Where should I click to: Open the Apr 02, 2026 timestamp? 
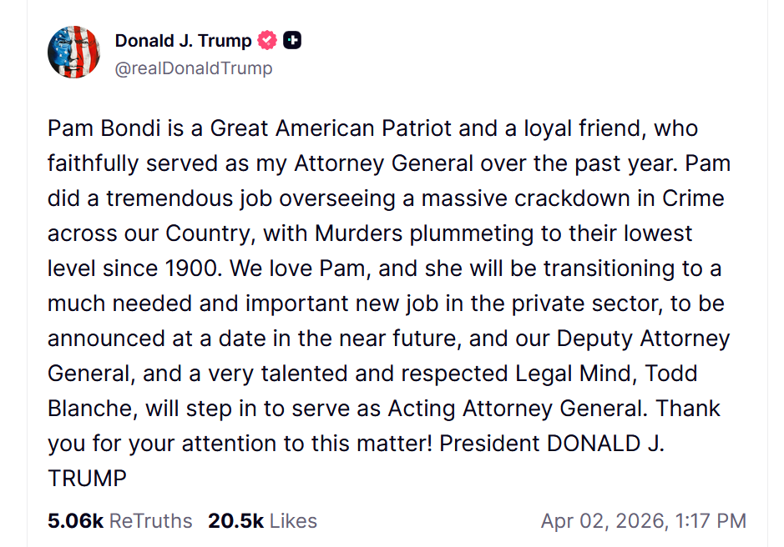644,521
